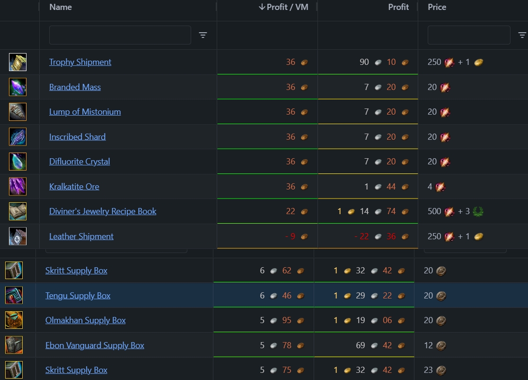Open the Branded Mass link
The width and height of the screenshot is (528, 380).
click(x=75, y=87)
